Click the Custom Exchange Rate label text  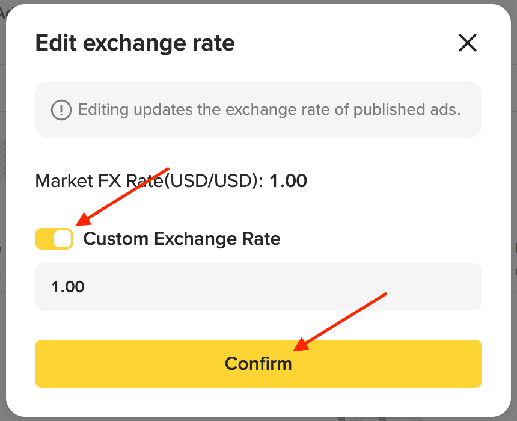coord(182,239)
